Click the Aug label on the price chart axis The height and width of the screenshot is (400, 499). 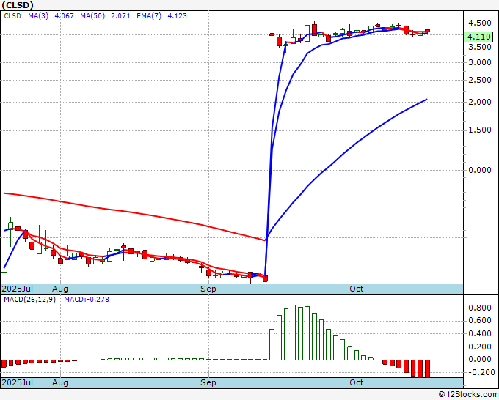coord(60,289)
